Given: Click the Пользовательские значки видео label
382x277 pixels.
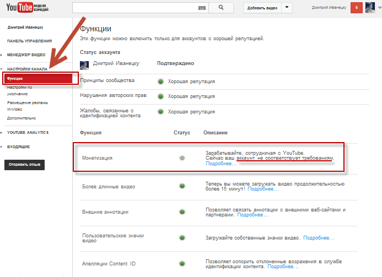Looking at the screenshot, I should 113,238.
